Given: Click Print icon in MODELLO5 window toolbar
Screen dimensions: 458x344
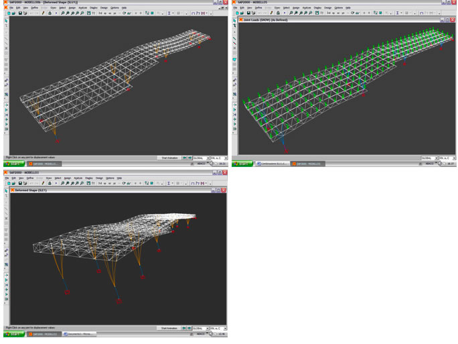Looking at the screenshot, I should [254, 13].
